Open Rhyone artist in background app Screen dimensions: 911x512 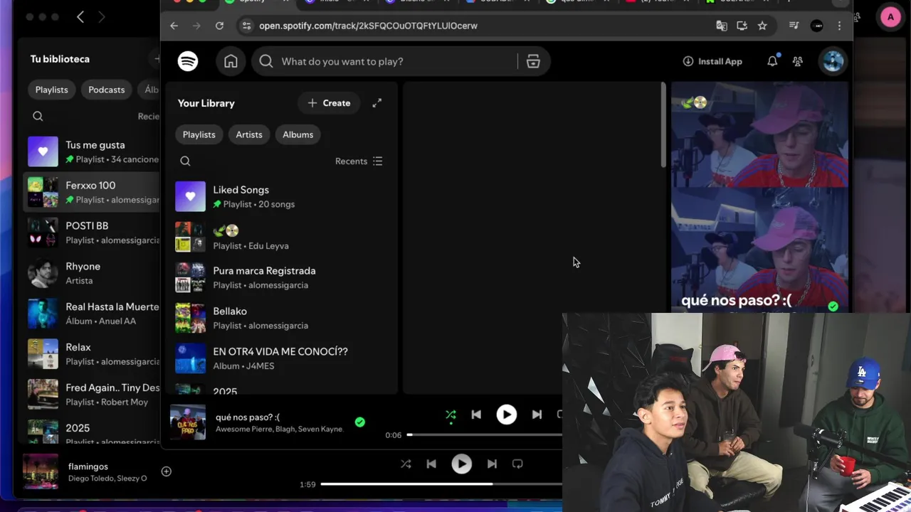(x=93, y=273)
